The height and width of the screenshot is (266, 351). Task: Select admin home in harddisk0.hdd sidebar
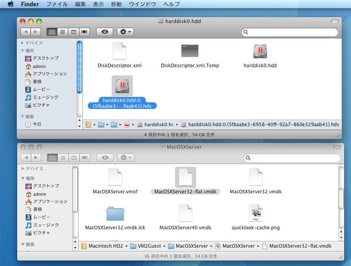pyautogui.click(x=35, y=66)
